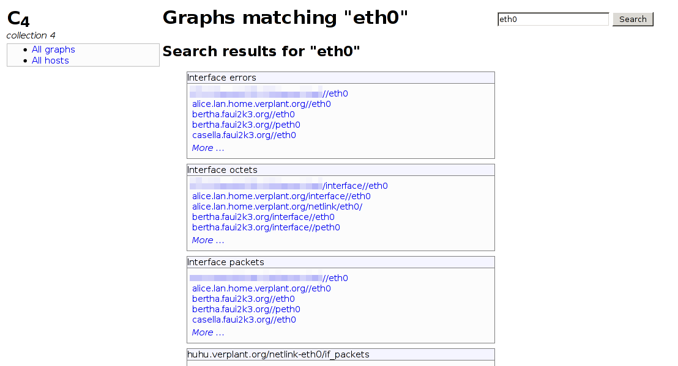The width and height of the screenshot is (678, 366).
Task: Expand More results under Interface packets
Action: [208, 332]
